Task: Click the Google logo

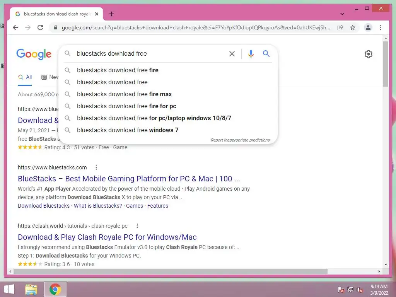Action: coord(34,54)
